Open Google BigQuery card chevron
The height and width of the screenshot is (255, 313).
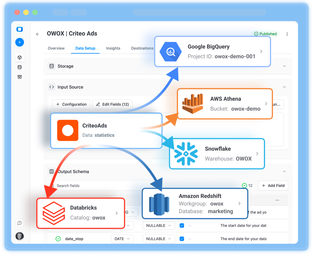click(261, 51)
